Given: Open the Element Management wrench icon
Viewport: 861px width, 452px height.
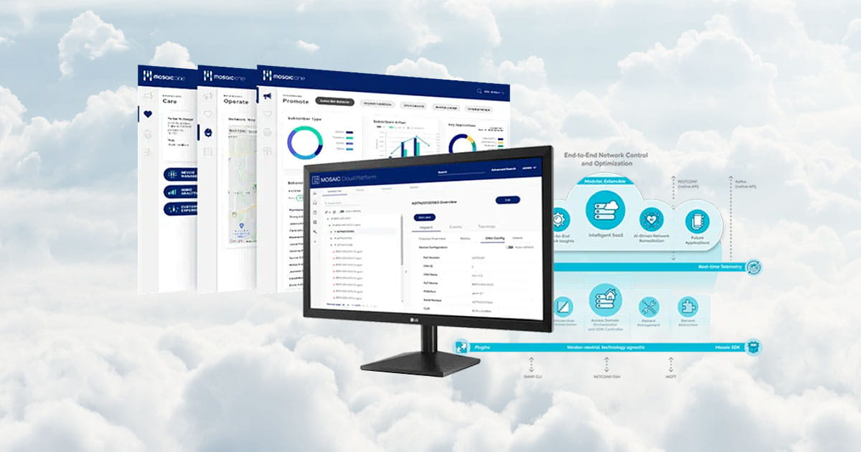Looking at the screenshot, I should point(649,307).
